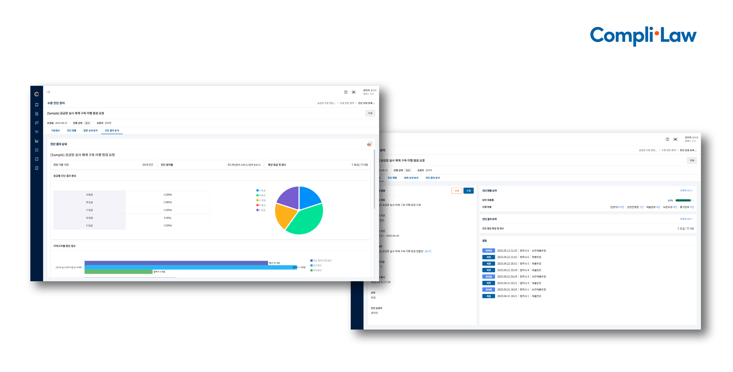Click the 삭제 delete button
The image size is (733, 372).
pyautogui.click(x=456, y=191)
